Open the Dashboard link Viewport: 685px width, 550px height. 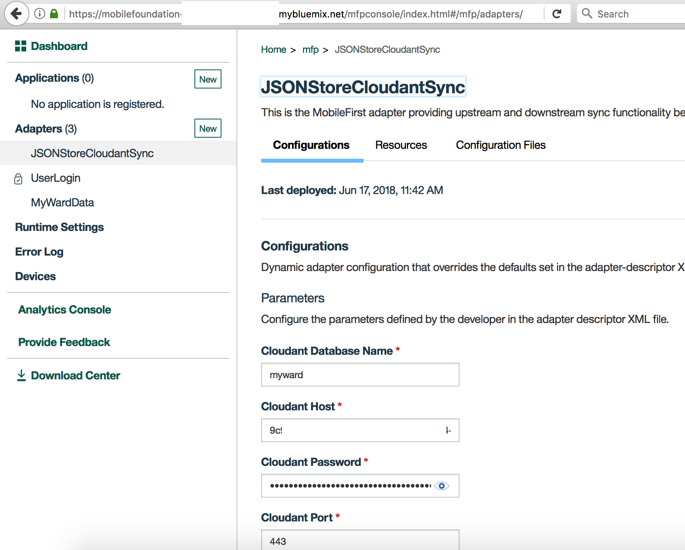59,46
